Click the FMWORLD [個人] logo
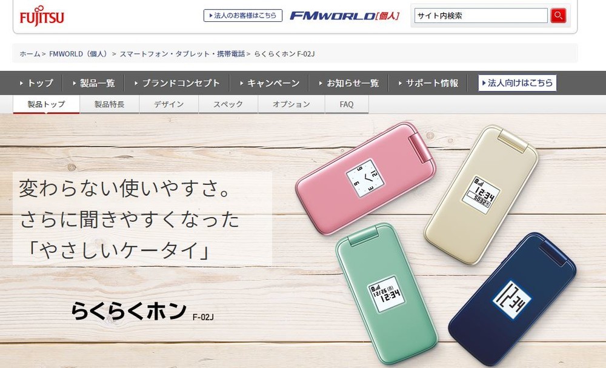 click(345, 16)
